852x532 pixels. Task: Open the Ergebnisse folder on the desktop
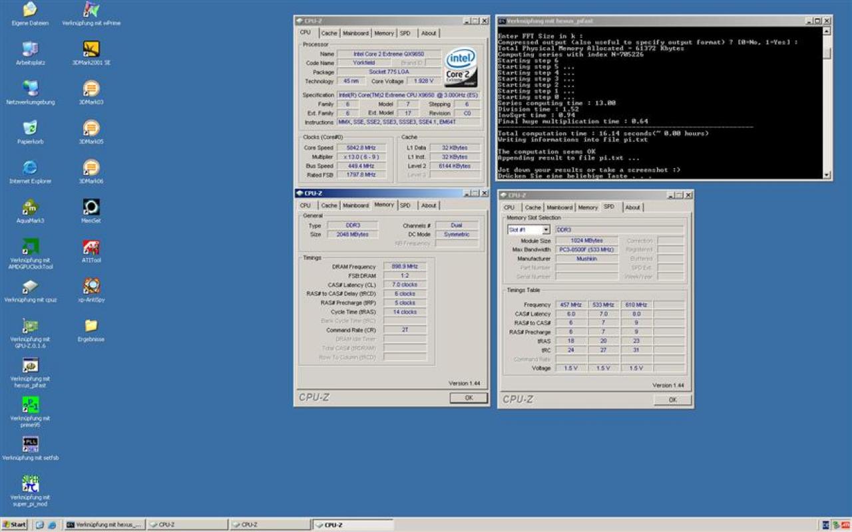coord(91,326)
